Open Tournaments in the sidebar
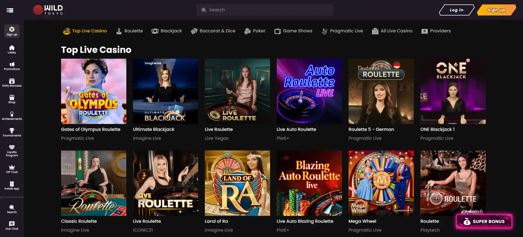 pos(12,132)
